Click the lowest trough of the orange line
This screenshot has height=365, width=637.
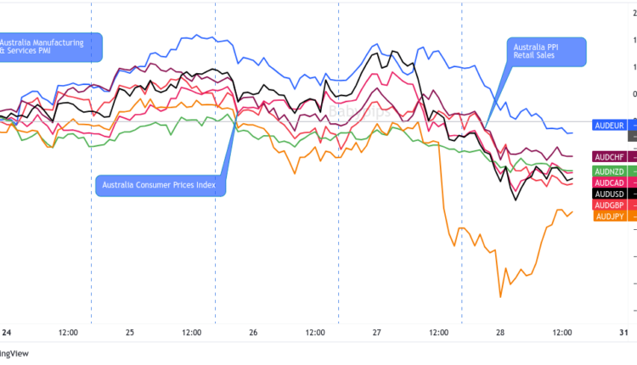(500, 296)
